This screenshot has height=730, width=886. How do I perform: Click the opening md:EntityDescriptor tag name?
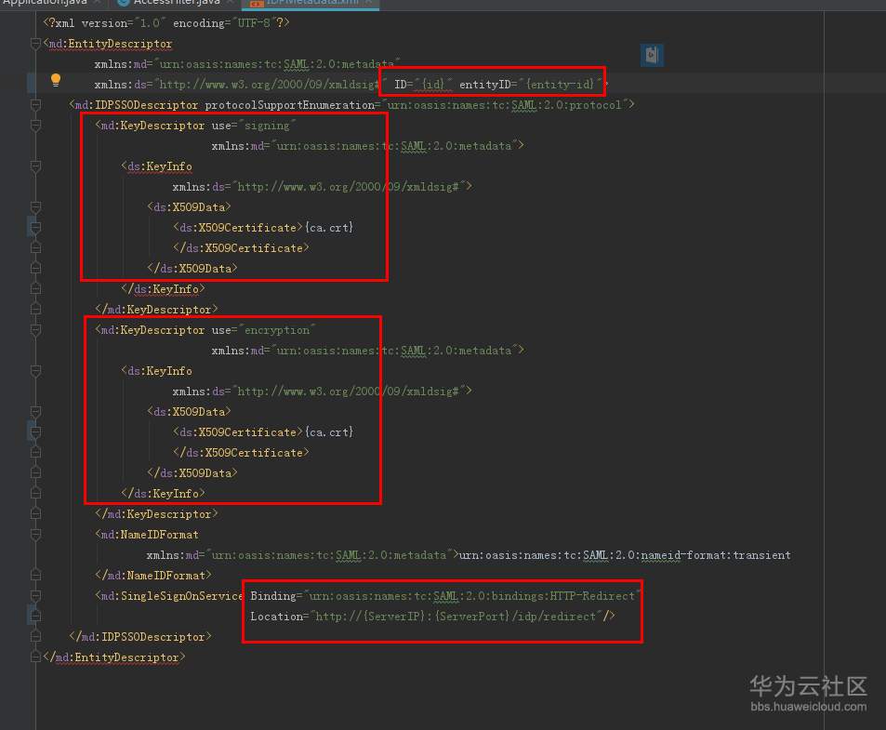[x=111, y=44]
